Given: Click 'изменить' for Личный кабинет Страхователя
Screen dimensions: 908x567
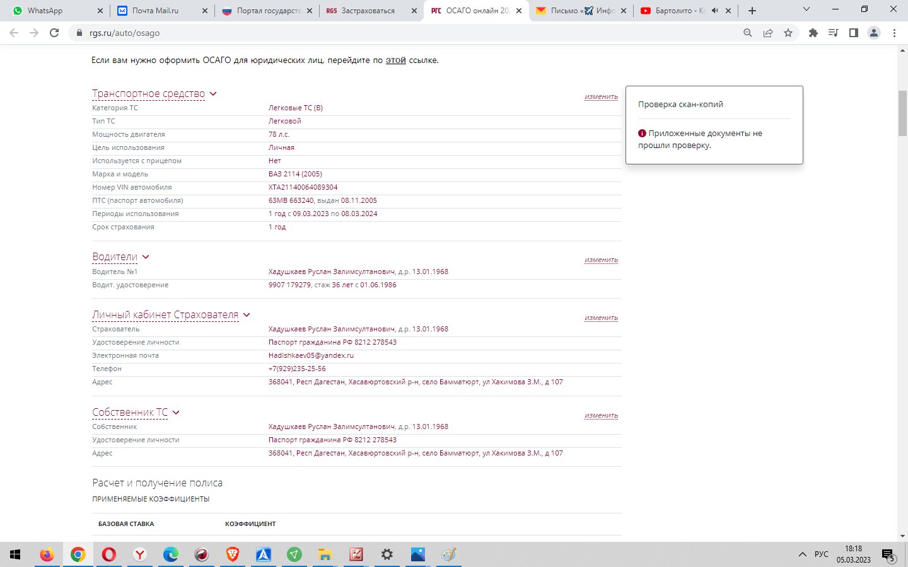Looking at the screenshot, I should pyautogui.click(x=601, y=318).
